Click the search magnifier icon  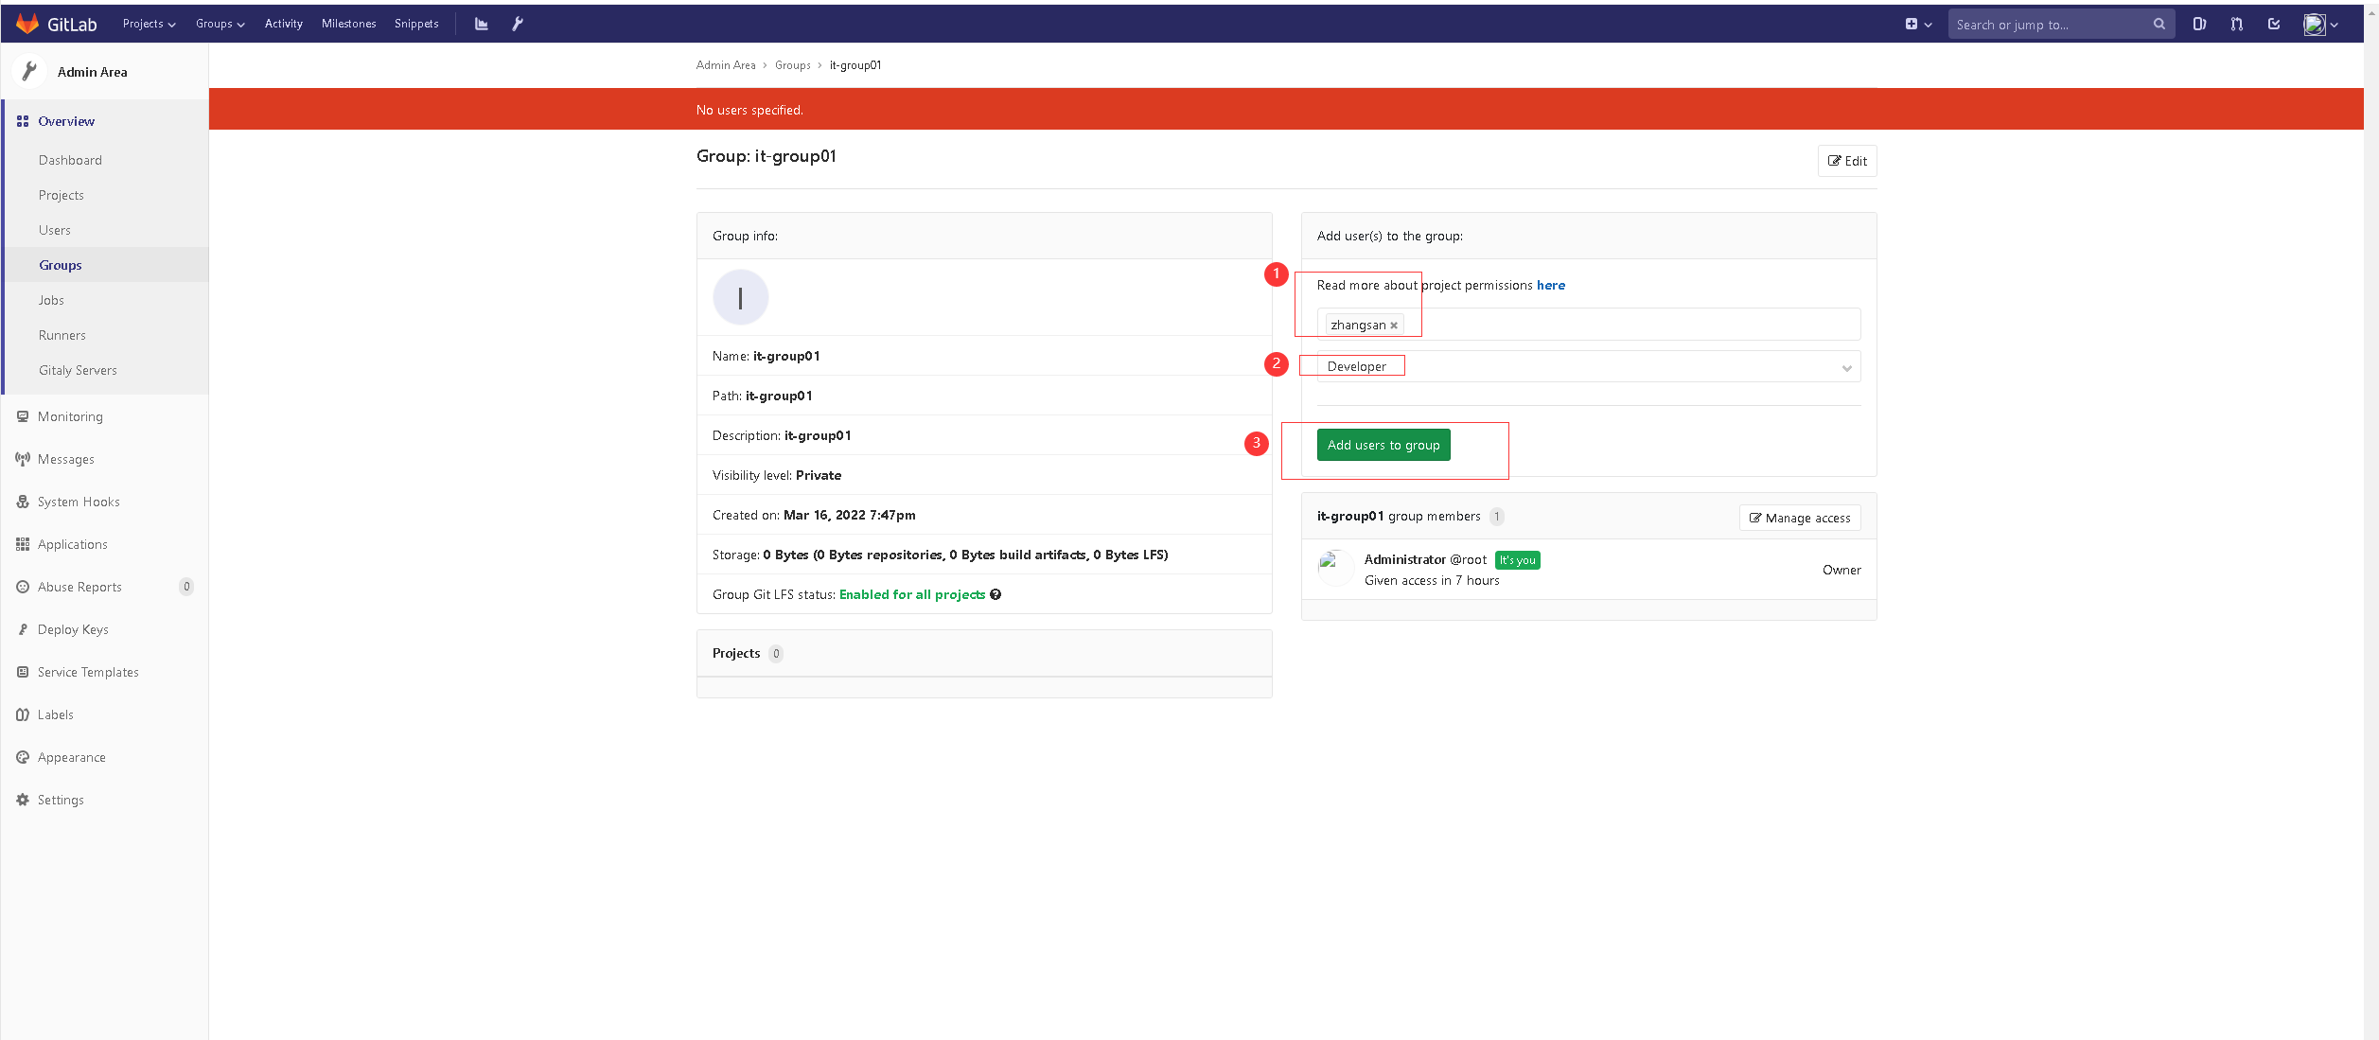tap(2159, 24)
